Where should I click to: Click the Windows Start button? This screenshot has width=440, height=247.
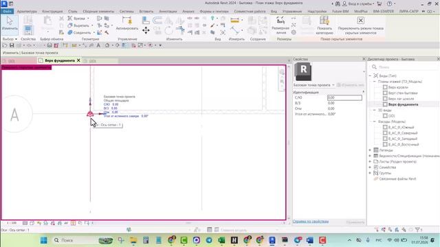tap(44, 240)
